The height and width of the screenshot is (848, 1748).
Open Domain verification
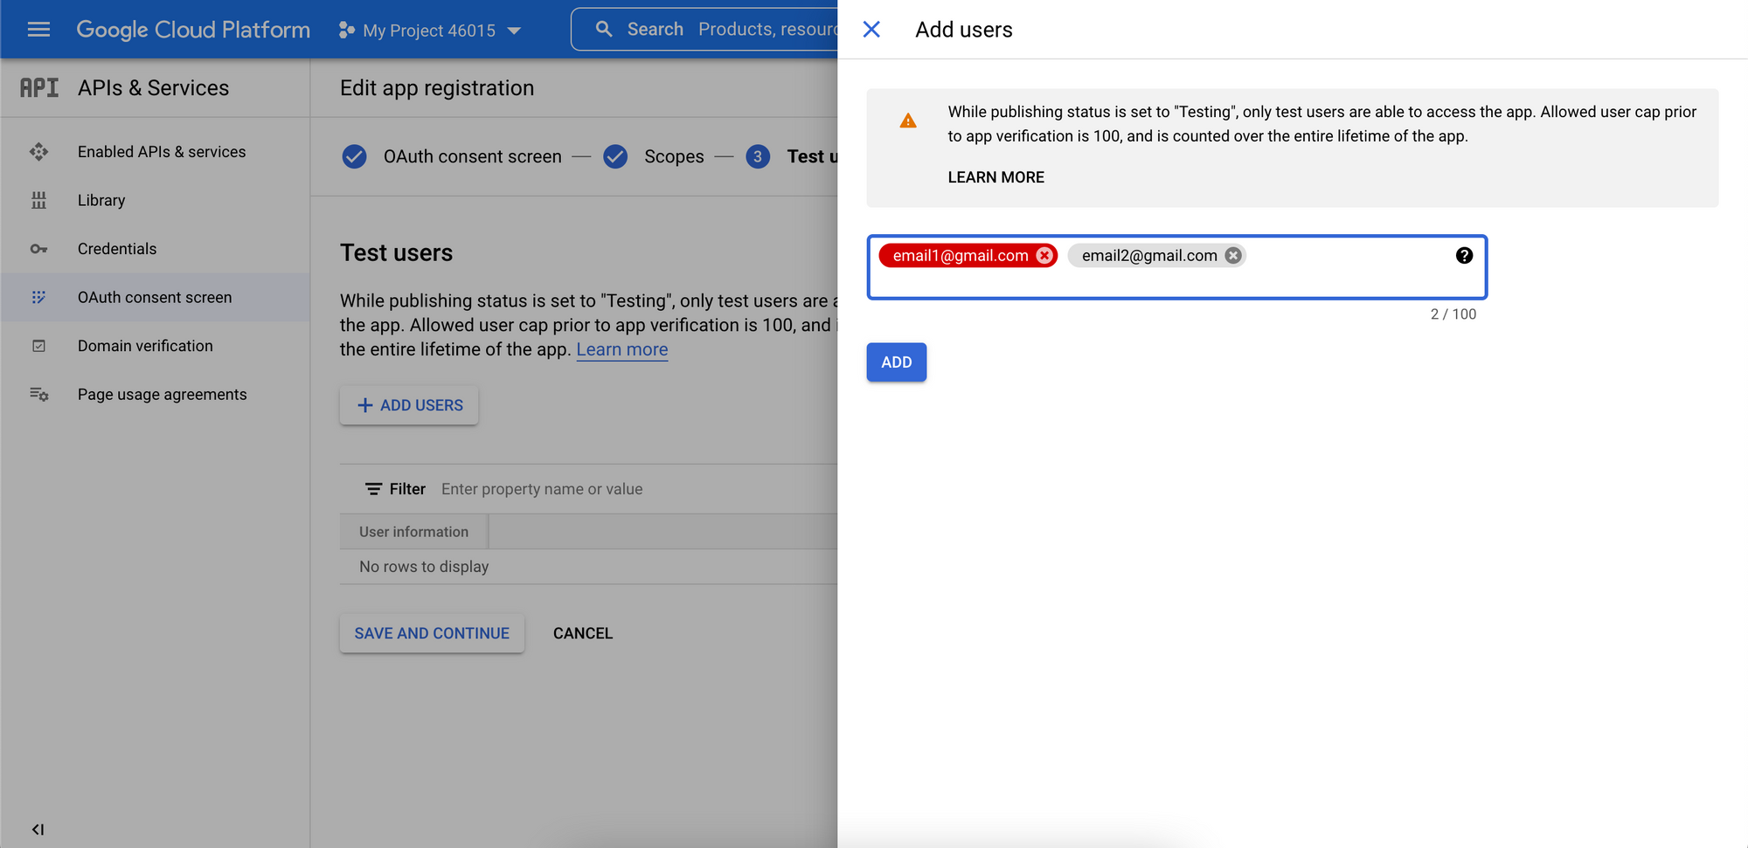[145, 346]
